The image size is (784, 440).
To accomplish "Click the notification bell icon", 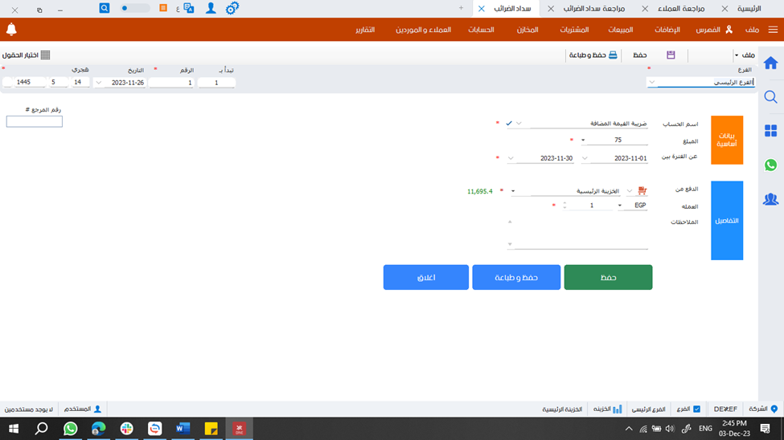I will click(11, 30).
